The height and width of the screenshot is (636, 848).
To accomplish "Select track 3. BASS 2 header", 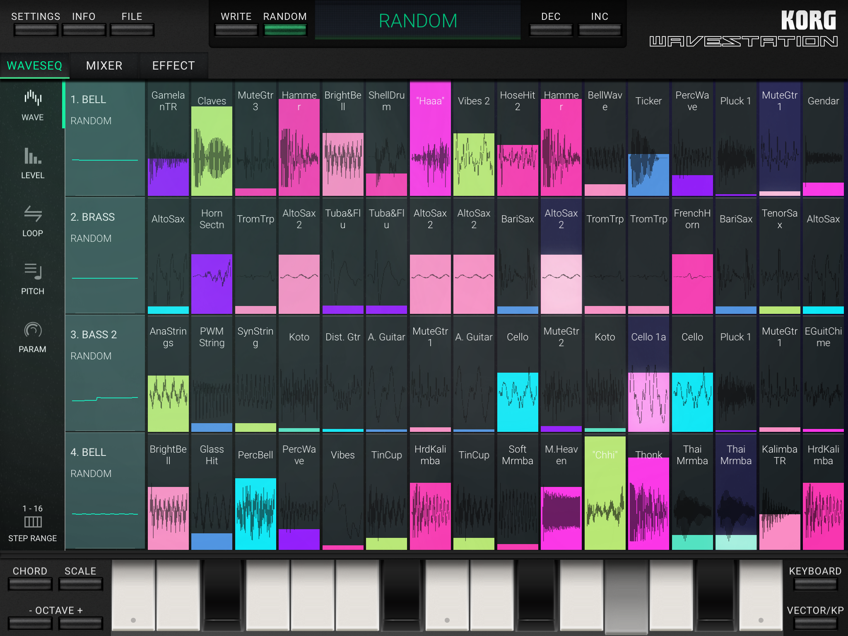I will pos(105,373).
